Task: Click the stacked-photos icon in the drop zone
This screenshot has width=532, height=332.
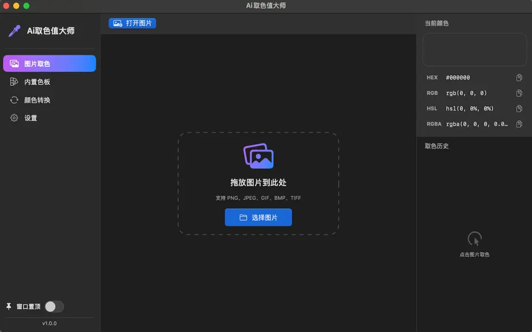Action: 258,156
